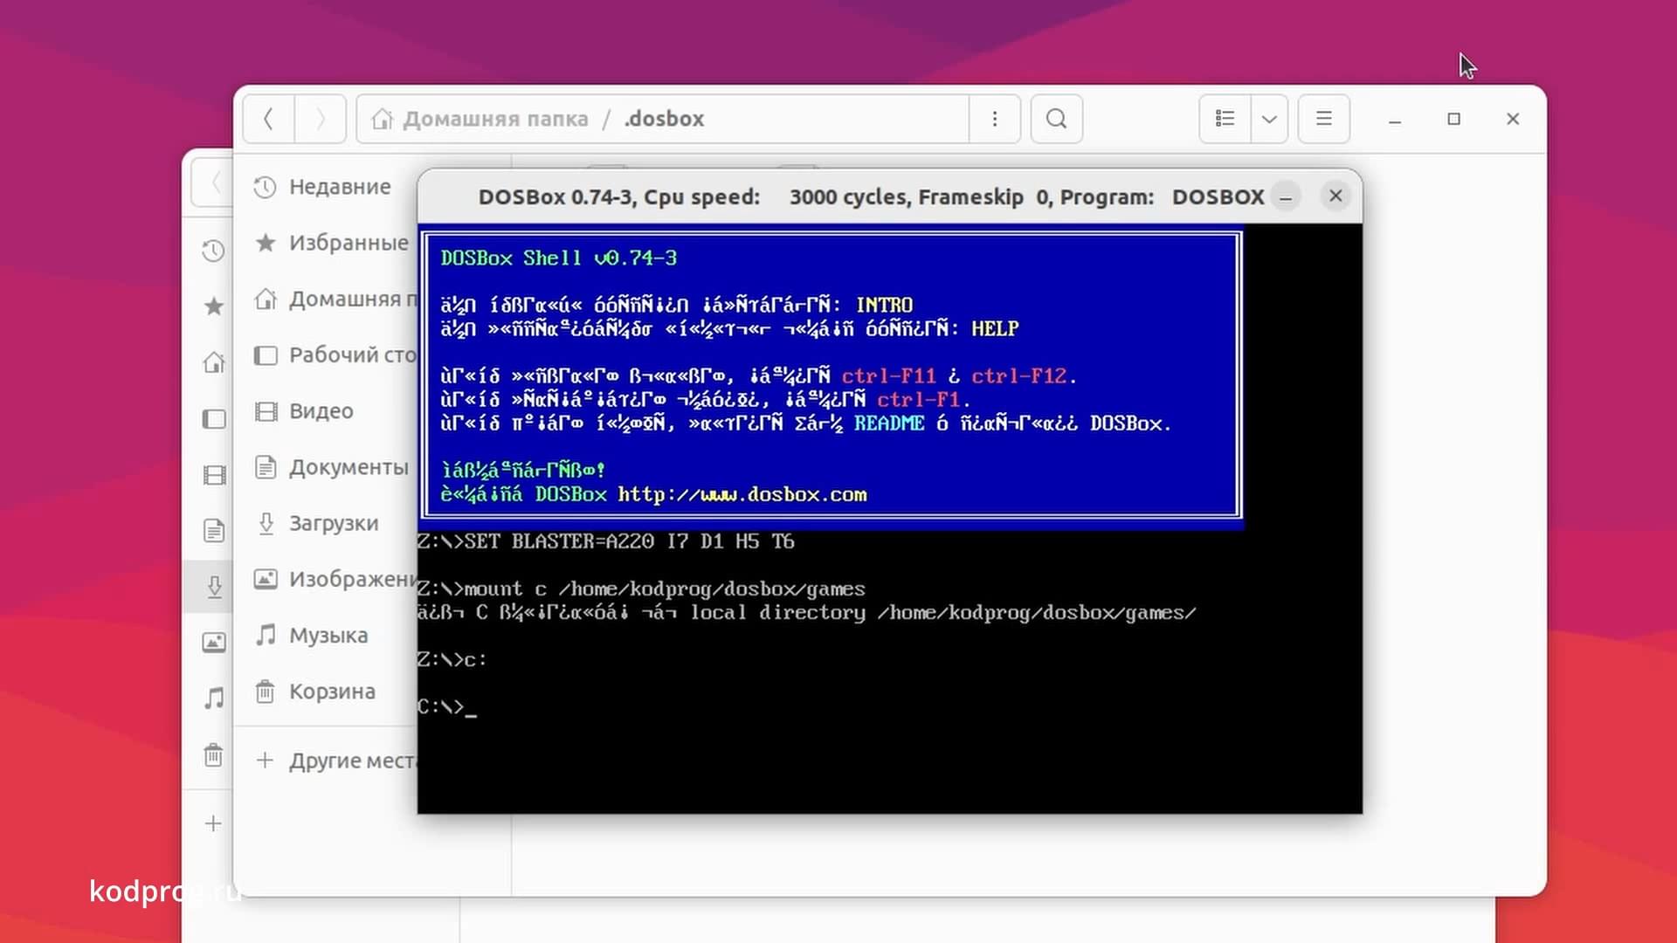The height and width of the screenshot is (943, 1677).
Task: Click the DOSBox title bar text
Action: pos(871,197)
